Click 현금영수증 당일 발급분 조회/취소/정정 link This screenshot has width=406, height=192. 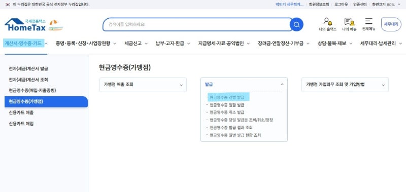tap(241, 120)
